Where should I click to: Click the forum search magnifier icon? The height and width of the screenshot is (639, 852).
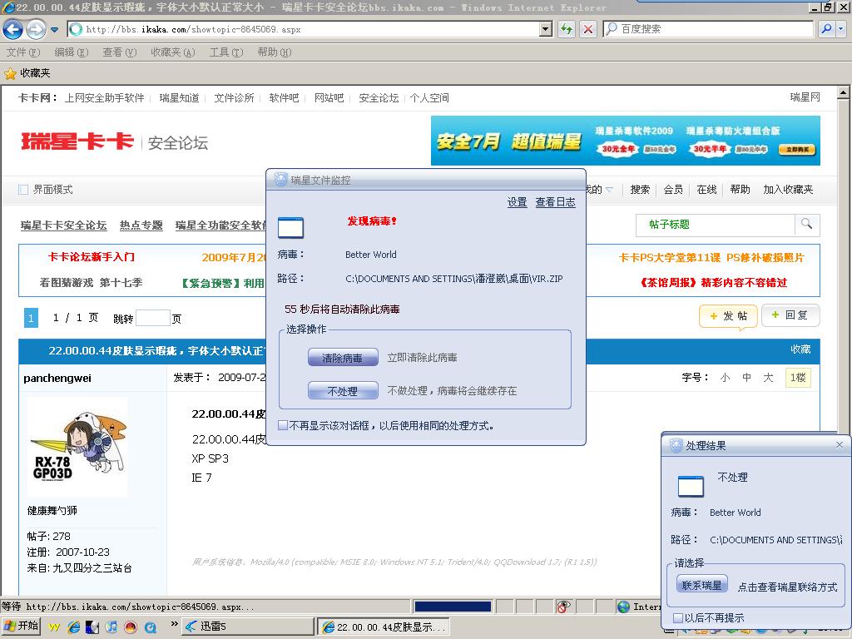pyautogui.click(x=807, y=225)
